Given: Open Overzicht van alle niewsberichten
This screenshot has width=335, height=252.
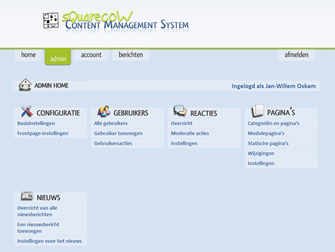Looking at the screenshot, I should pyautogui.click(x=37, y=211).
